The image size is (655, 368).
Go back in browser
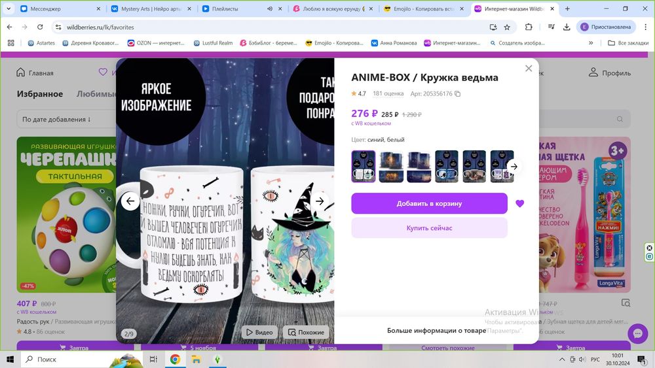coord(10,27)
